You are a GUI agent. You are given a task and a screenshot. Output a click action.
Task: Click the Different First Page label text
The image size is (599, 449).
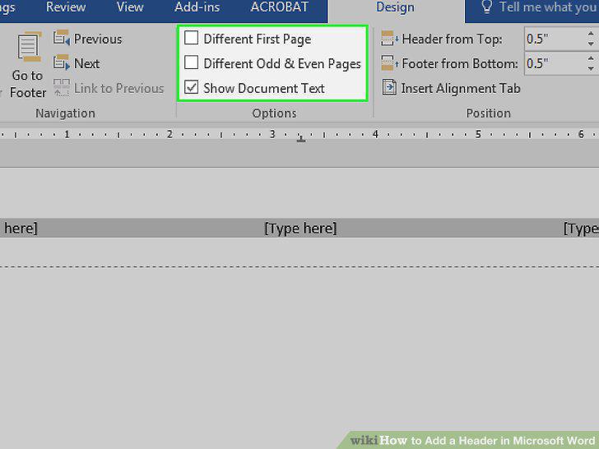pos(257,39)
